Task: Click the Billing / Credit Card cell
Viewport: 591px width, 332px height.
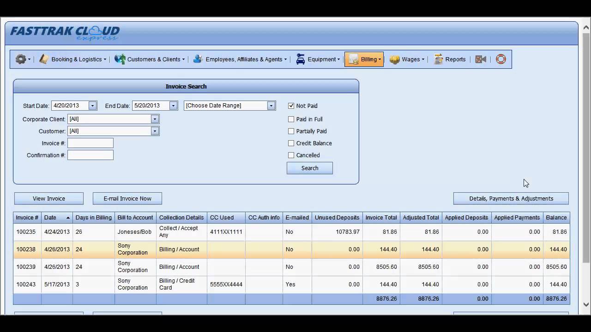Action: coord(181,285)
